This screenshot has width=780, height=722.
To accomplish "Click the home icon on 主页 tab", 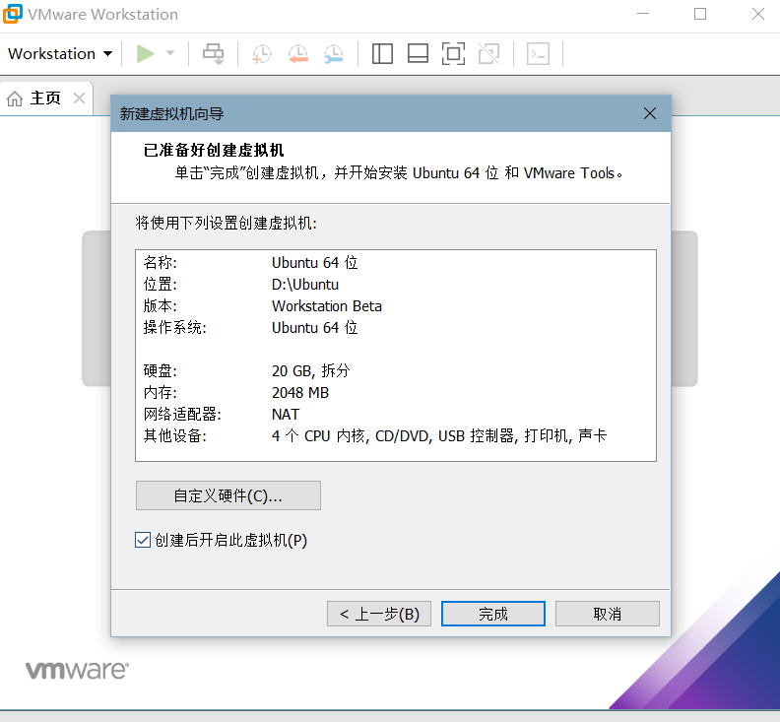I will point(15,98).
